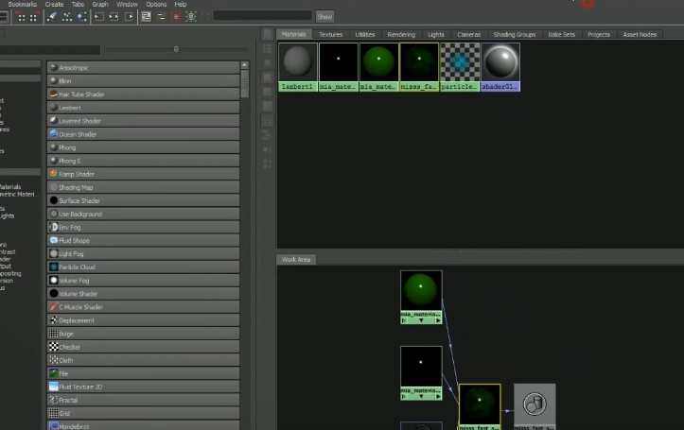Screen dimensions: 684x430
Task: Create a Lambert material
Action: coord(144,107)
